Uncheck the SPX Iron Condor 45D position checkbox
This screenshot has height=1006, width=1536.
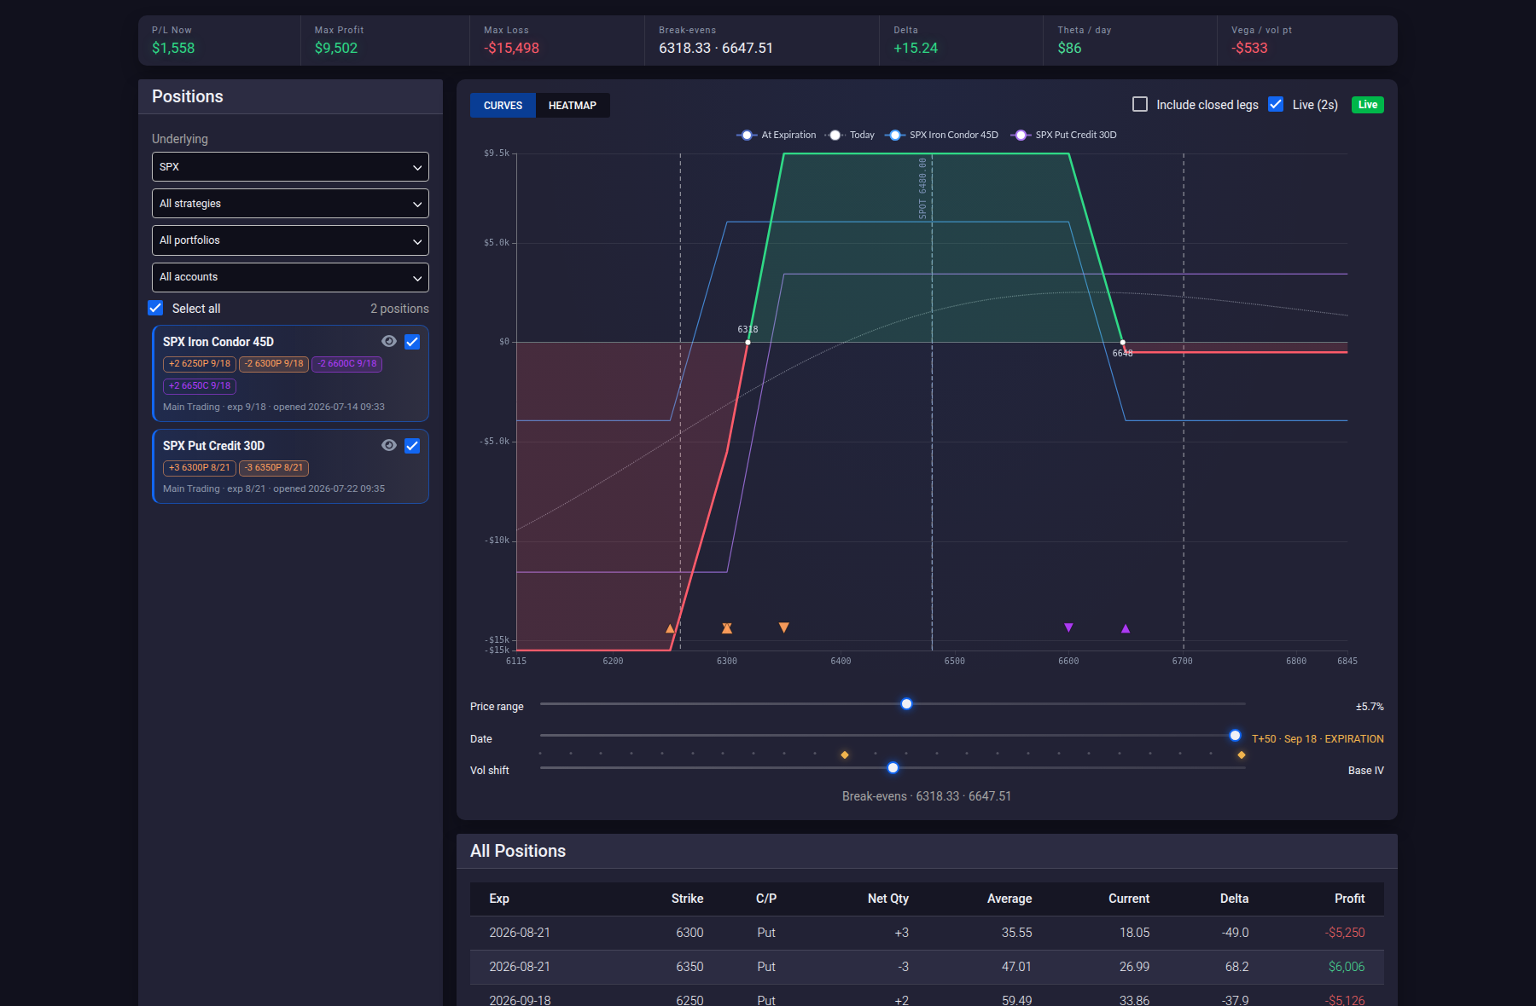[x=412, y=342]
